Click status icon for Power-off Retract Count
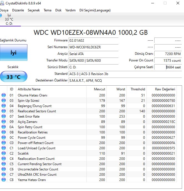Screen dimensions: 184x191 (x=4, y=143)
